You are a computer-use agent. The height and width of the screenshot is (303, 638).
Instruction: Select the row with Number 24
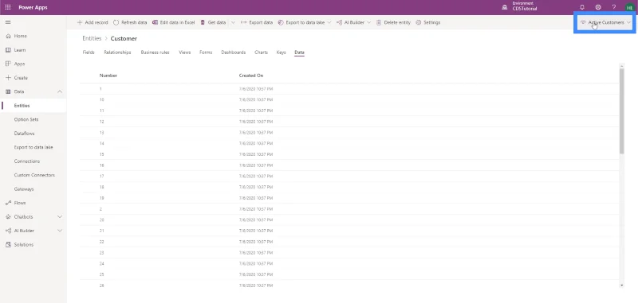pyautogui.click(x=349, y=264)
